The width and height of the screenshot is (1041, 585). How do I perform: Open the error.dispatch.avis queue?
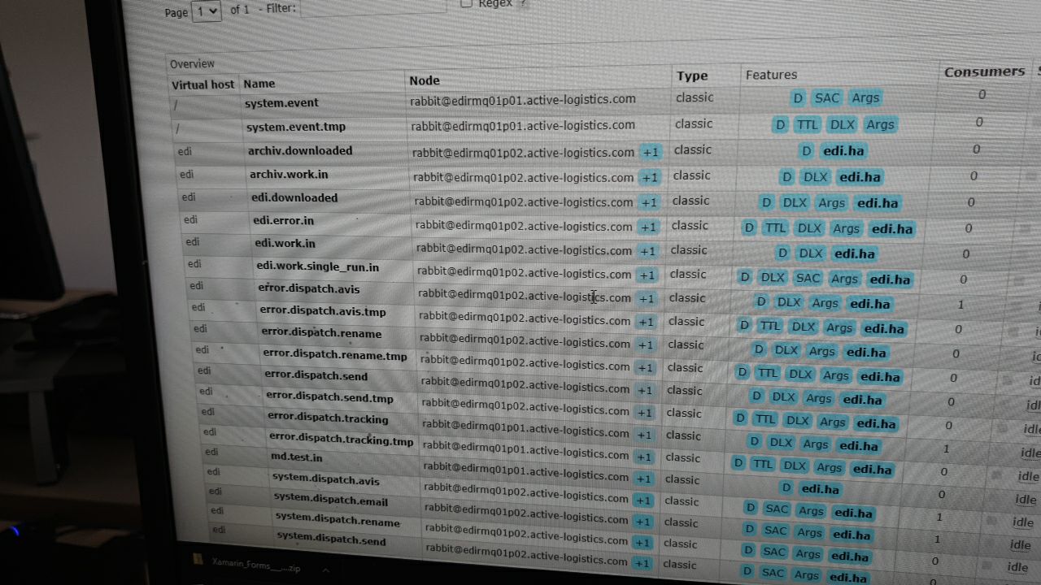tap(309, 289)
